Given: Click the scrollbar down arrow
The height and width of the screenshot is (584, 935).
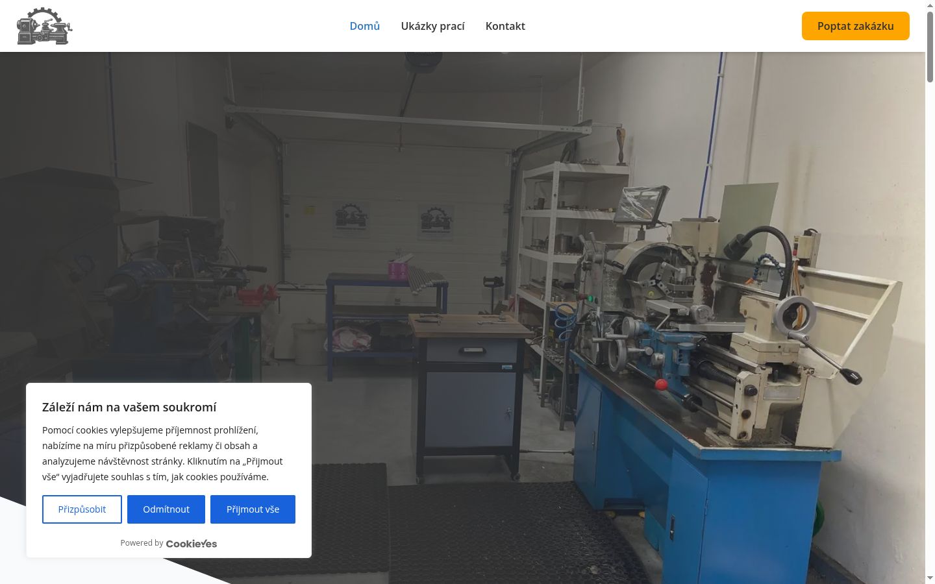Looking at the screenshot, I should 930,578.
